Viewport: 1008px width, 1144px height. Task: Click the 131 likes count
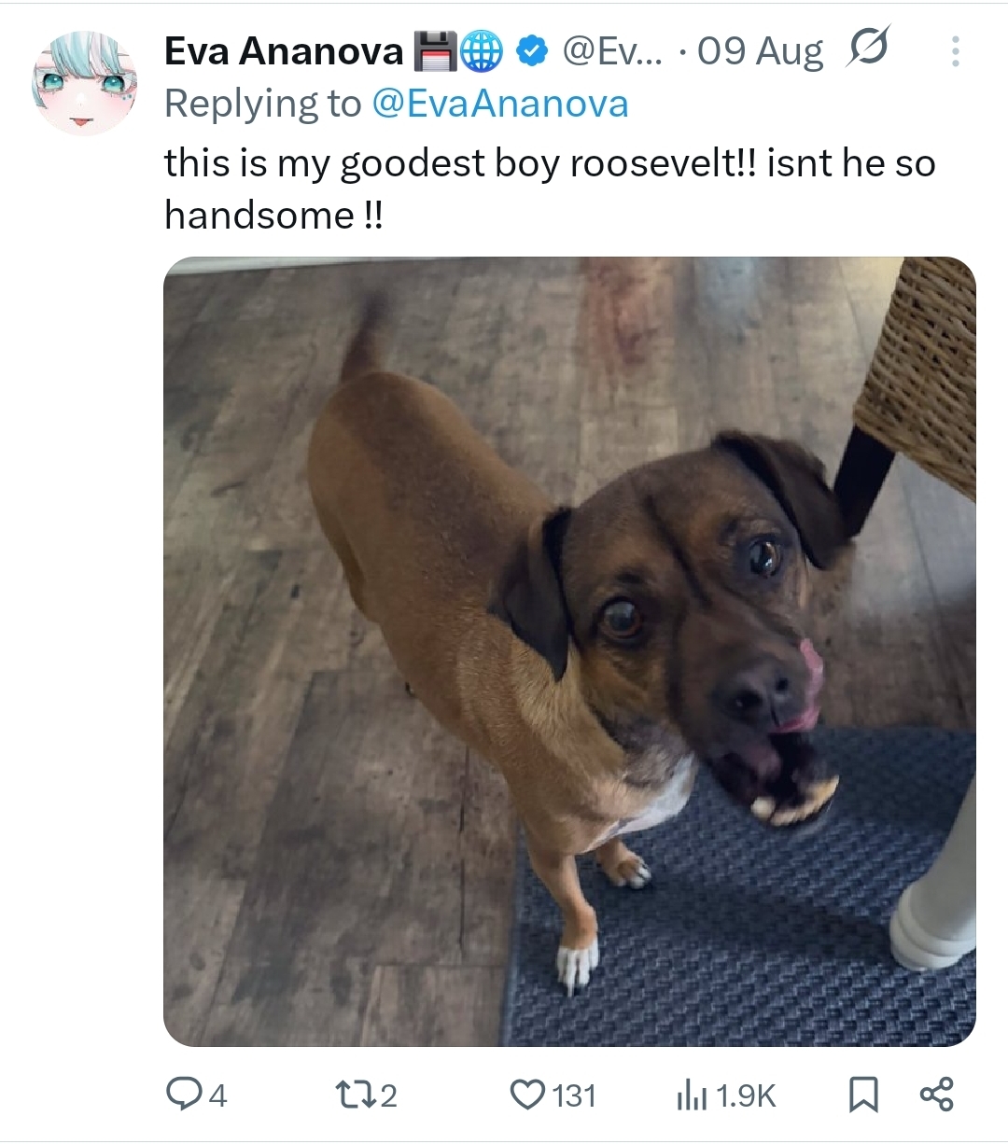tap(574, 1095)
